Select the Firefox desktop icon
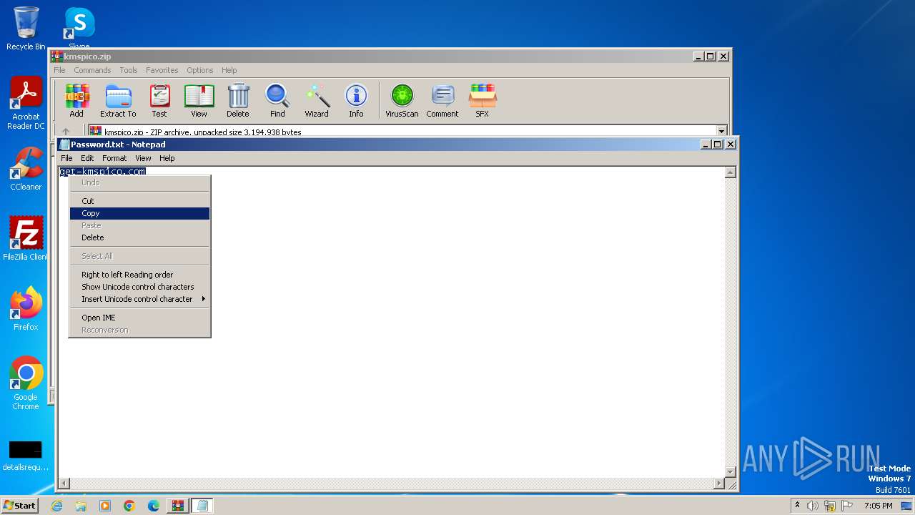915x515 pixels. tap(26, 309)
